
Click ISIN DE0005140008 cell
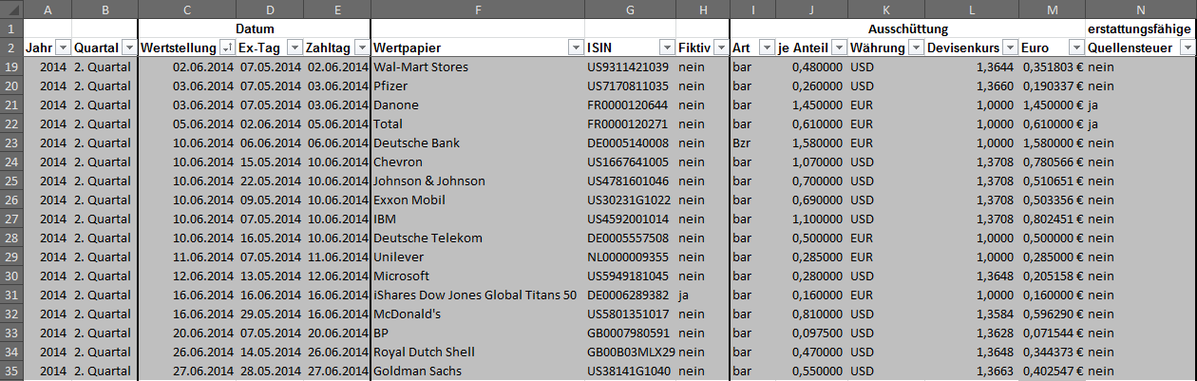(x=630, y=143)
